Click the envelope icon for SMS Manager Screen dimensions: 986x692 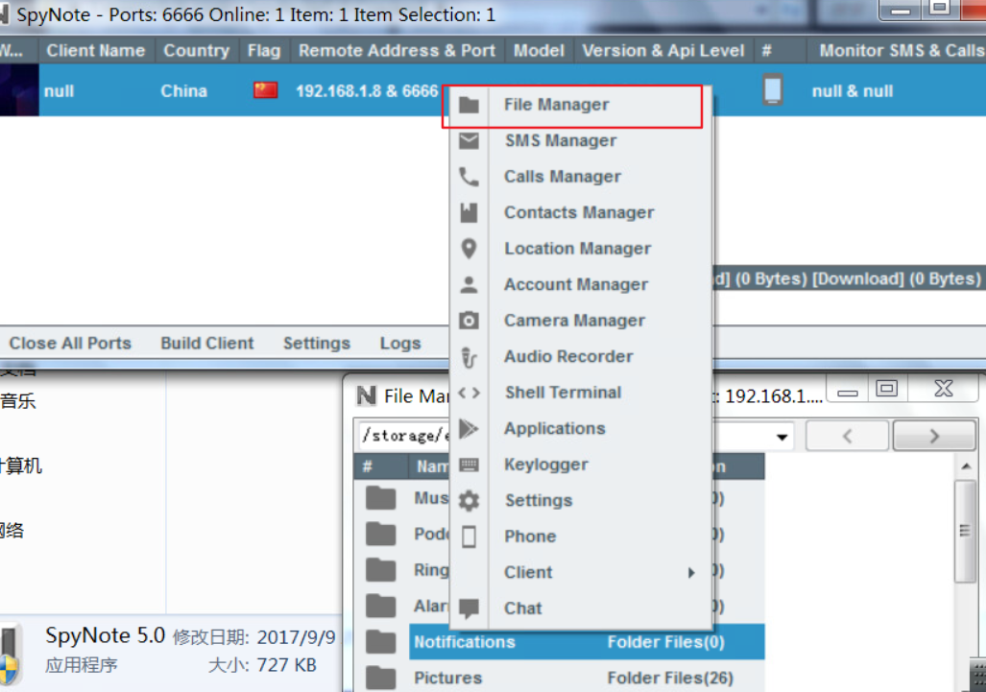coord(469,140)
